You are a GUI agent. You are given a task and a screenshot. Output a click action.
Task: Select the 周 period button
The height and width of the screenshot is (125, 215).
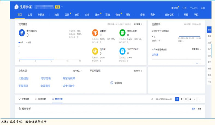coord(182,99)
